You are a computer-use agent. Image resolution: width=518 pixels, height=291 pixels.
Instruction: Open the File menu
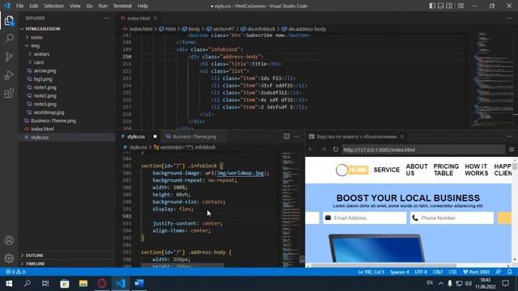coord(19,6)
